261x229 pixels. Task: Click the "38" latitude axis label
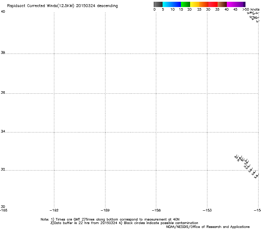[3, 52]
